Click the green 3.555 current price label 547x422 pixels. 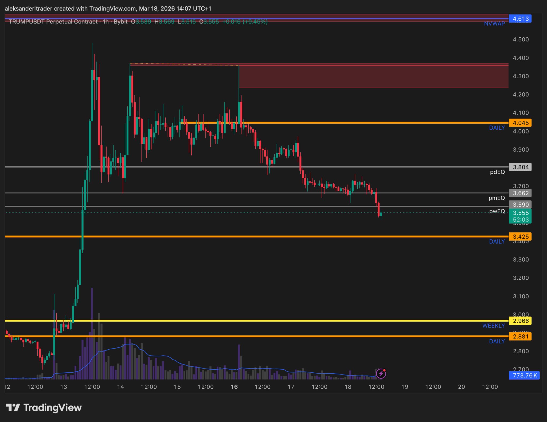tap(520, 213)
